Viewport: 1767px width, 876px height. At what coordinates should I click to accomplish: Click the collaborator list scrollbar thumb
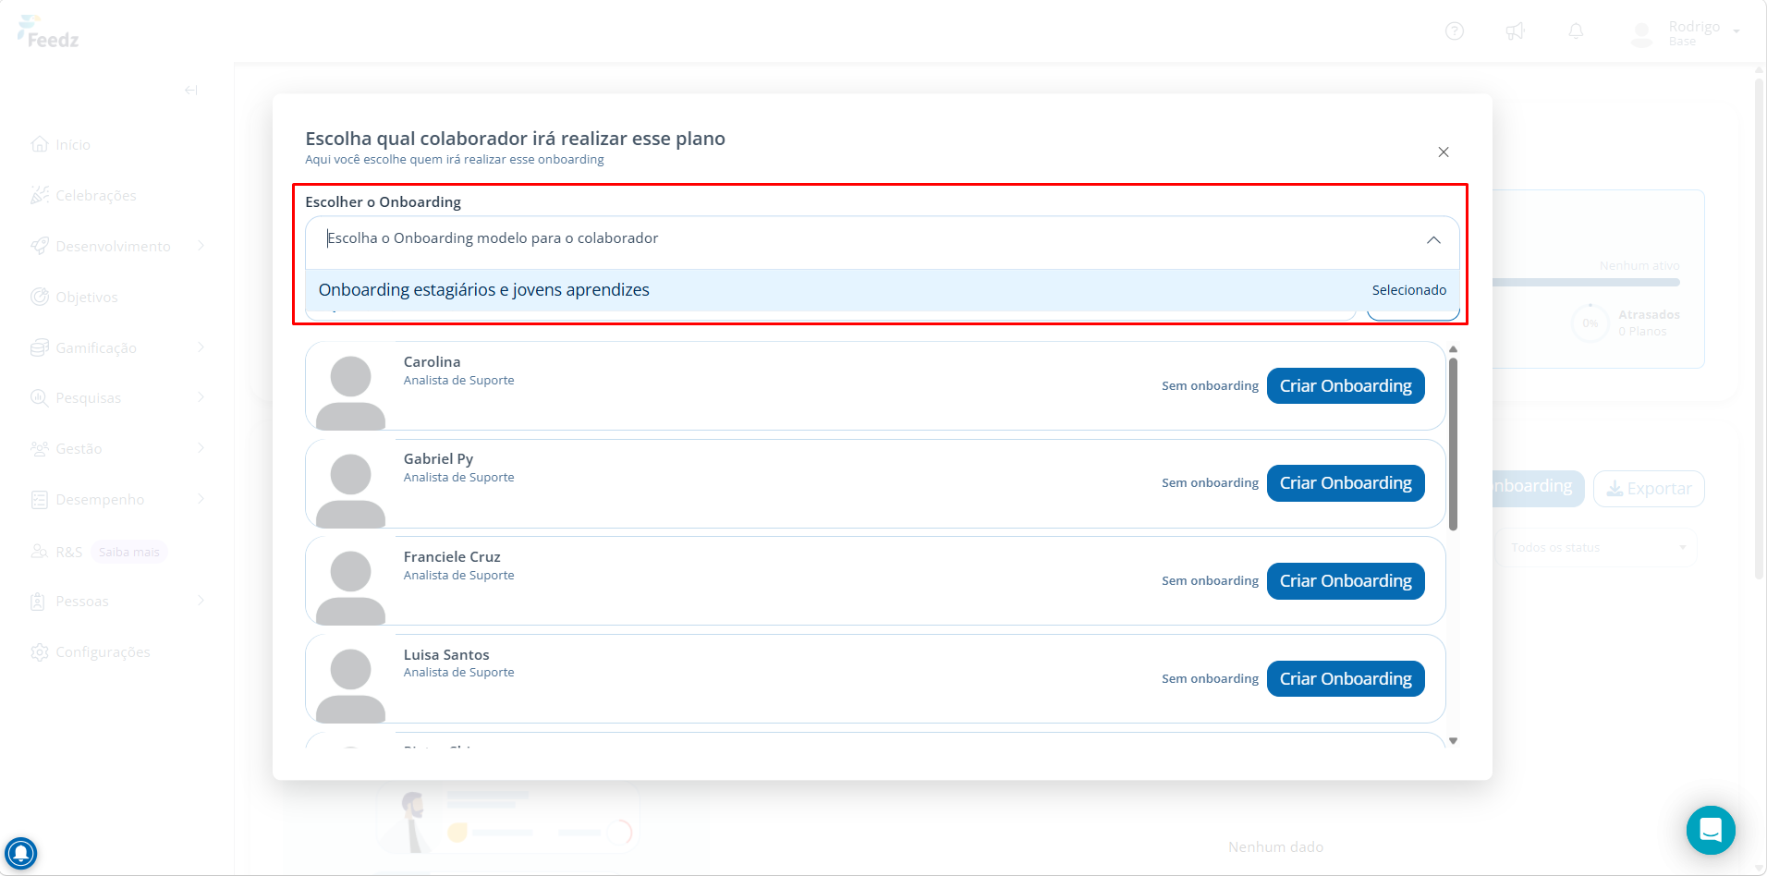pyautogui.click(x=1454, y=444)
